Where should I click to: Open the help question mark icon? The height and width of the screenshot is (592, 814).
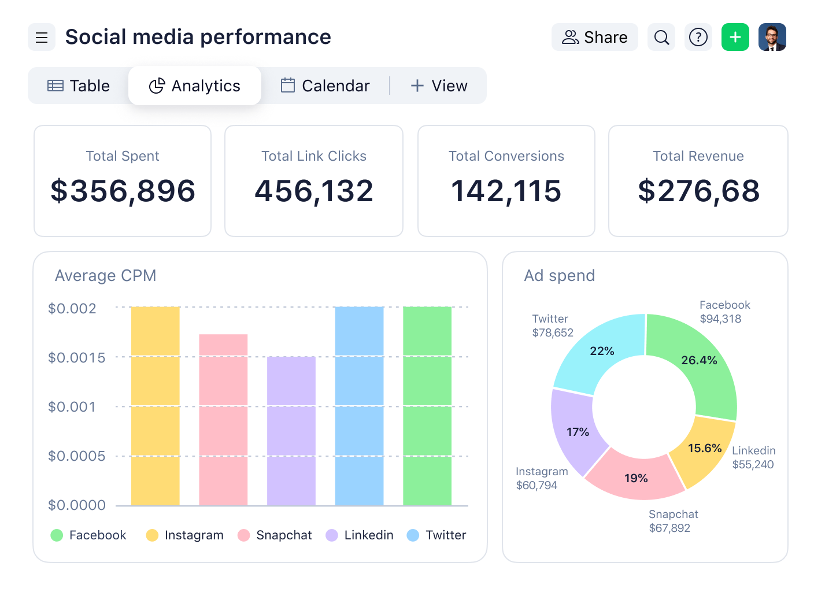[698, 38]
